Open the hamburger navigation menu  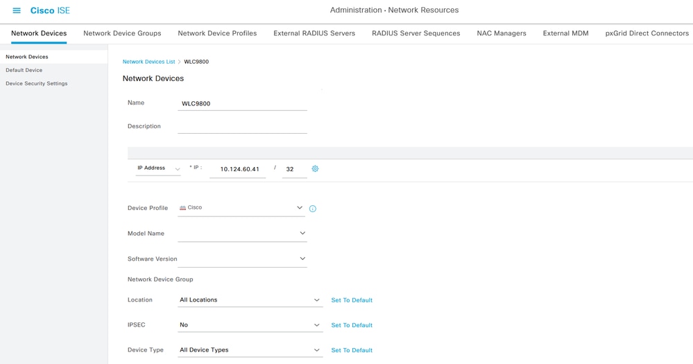[17, 10]
